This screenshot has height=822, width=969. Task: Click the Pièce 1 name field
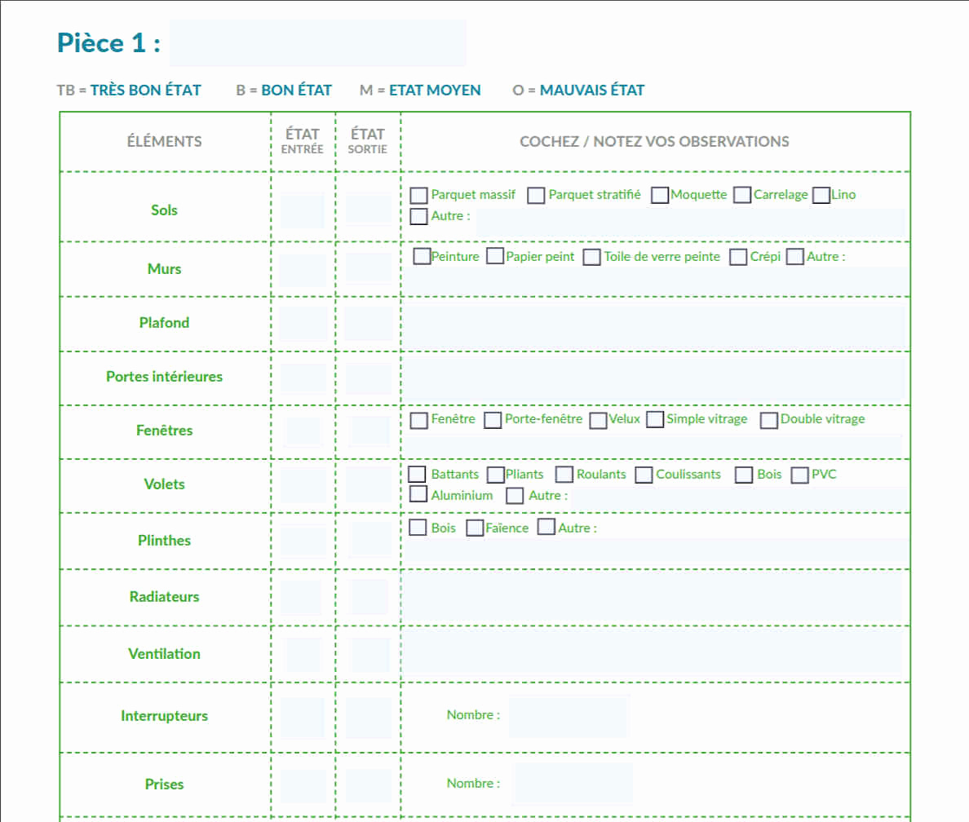[x=318, y=44]
